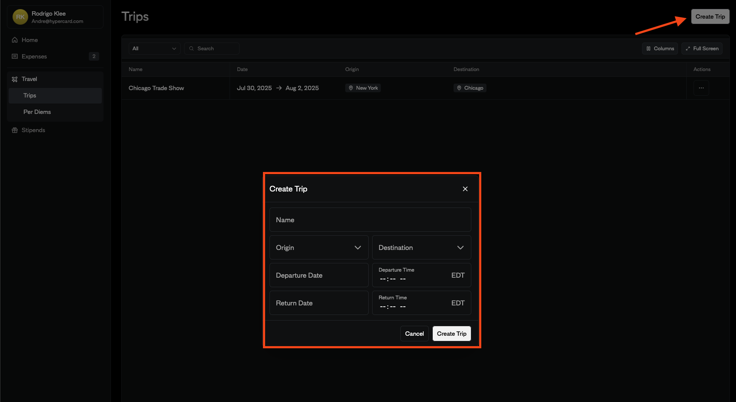Select Per Diems in the sidebar
Image resolution: width=736 pixels, height=402 pixels.
pos(37,112)
